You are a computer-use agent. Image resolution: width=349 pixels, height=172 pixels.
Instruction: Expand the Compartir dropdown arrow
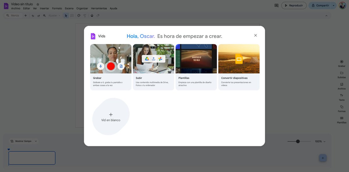334,5
